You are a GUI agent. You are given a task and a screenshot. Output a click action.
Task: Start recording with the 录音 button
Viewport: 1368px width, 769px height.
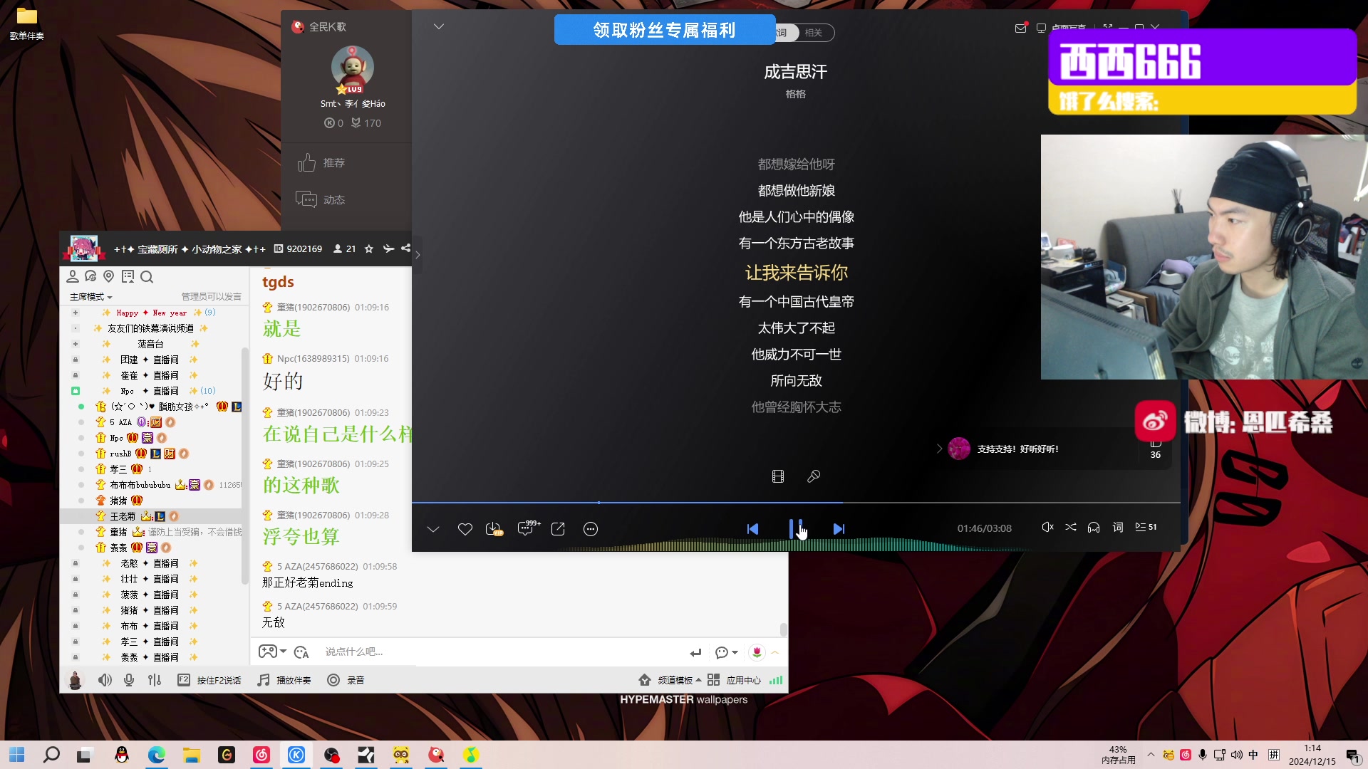(346, 680)
